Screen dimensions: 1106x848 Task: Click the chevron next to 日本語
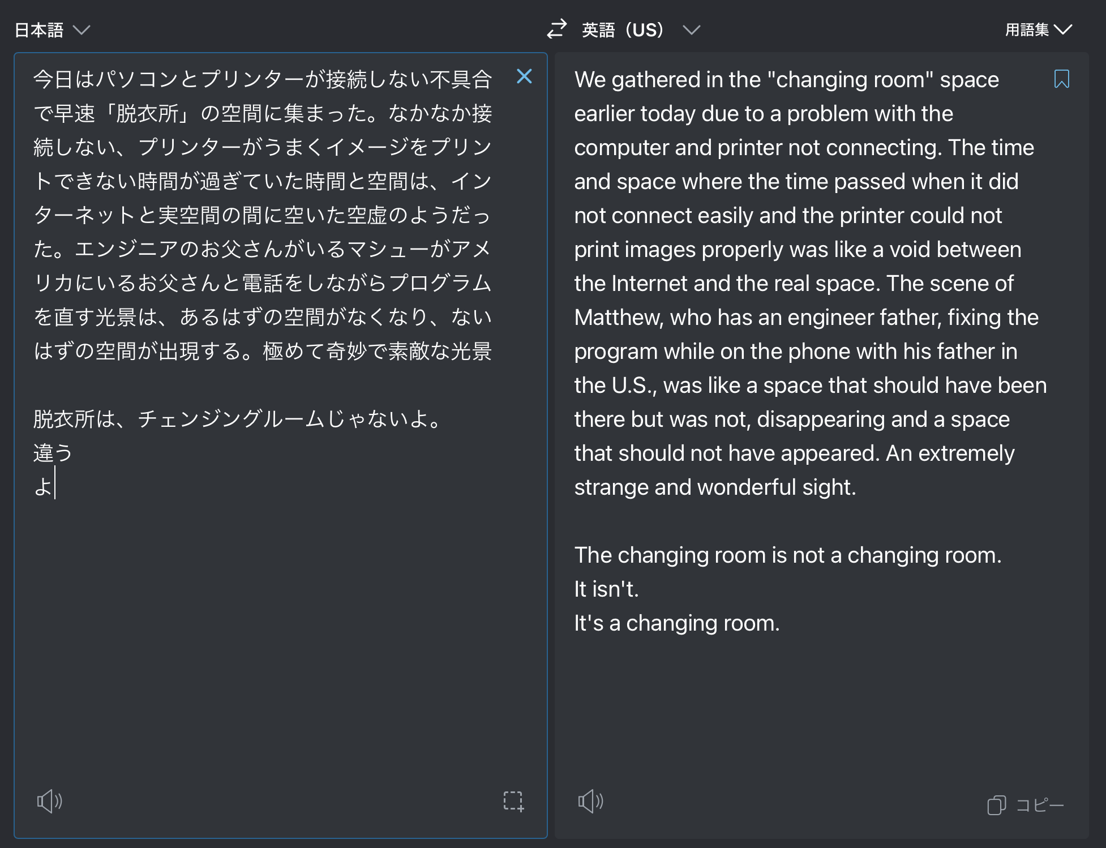[x=82, y=29]
